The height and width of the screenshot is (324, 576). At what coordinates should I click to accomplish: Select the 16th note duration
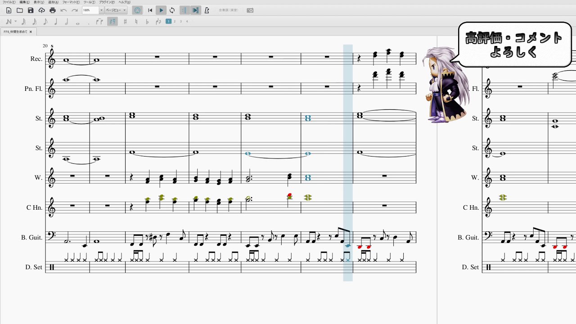click(35, 22)
